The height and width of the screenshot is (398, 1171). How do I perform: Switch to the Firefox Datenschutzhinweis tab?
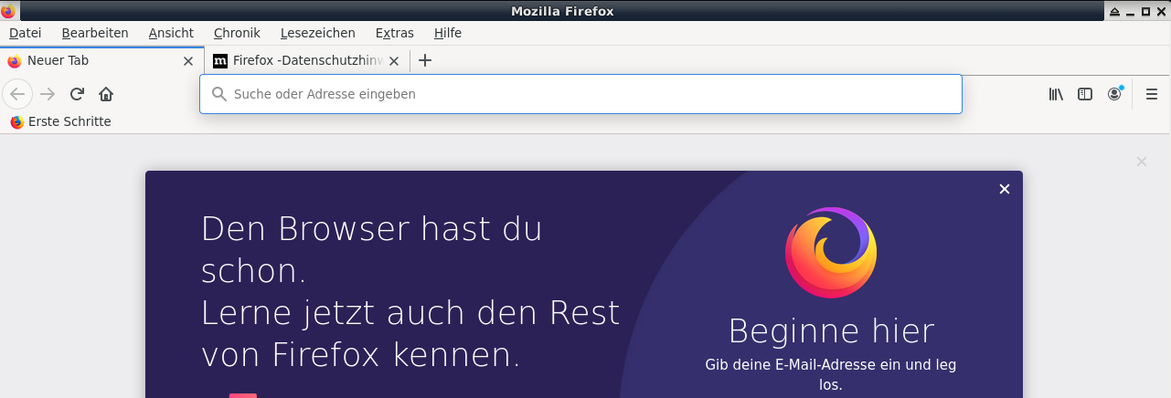coord(306,61)
